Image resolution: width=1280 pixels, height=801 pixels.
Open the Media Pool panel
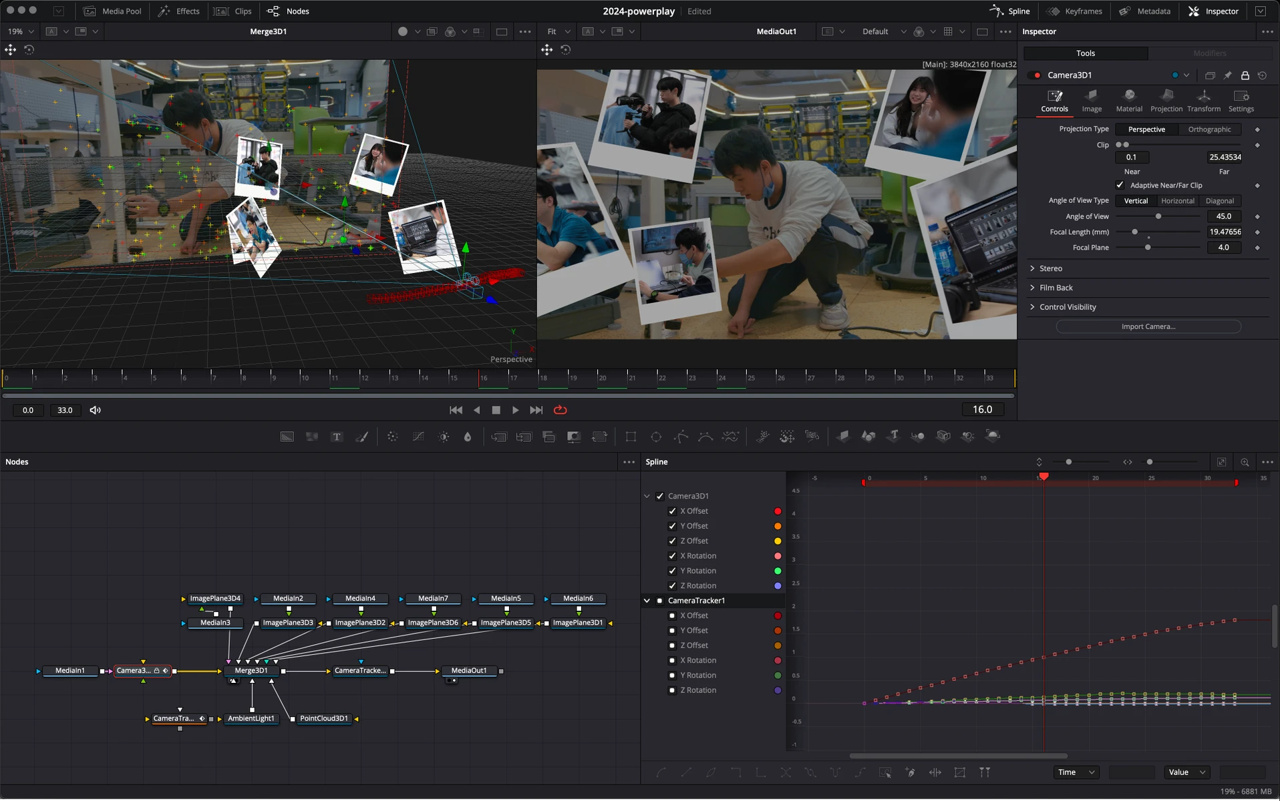point(112,11)
